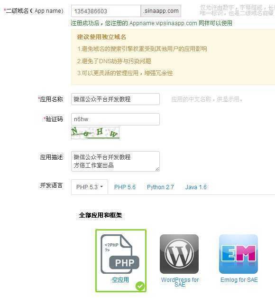
Task: Select the PHP 5.3 language tab
Action: pos(90,187)
